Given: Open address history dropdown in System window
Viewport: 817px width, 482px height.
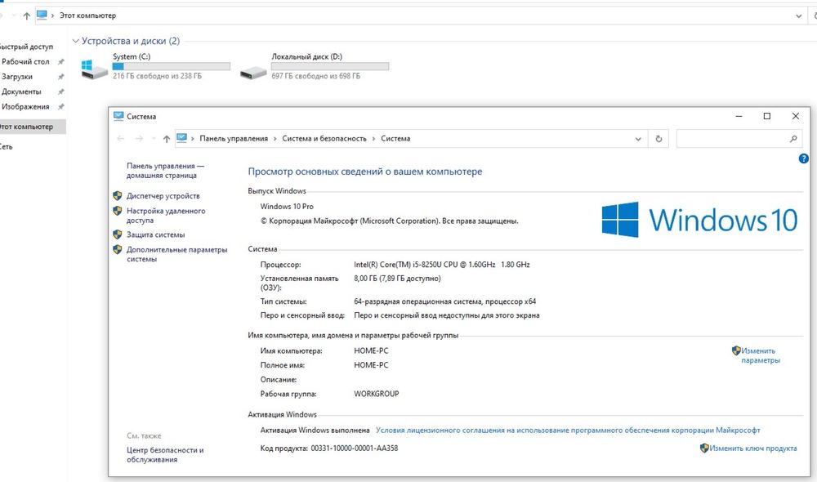Looking at the screenshot, I should click(638, 139).
